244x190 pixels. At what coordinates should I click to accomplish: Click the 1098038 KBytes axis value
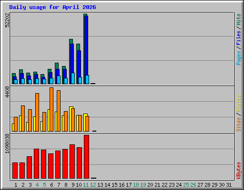[7, 144]
